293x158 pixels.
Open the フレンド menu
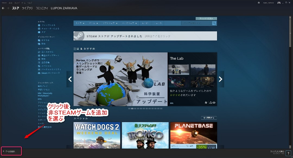[x=17, y=3]
